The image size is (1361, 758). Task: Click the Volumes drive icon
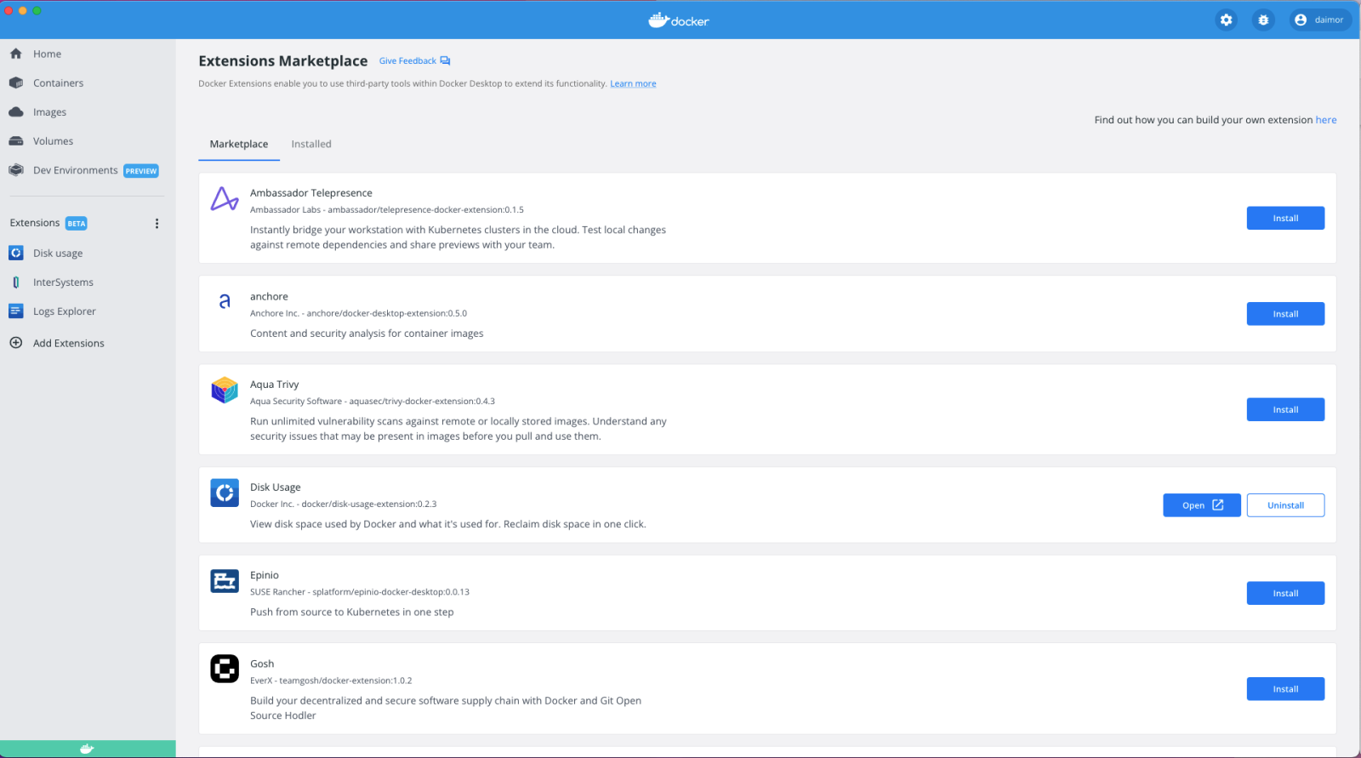pos(15,141)
